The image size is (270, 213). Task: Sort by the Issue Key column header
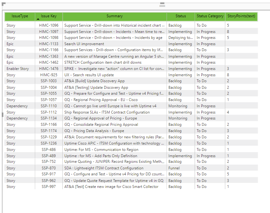pyautogui.click(x=49, y=16)
